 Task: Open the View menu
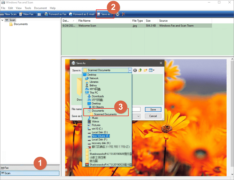[19, 8]
